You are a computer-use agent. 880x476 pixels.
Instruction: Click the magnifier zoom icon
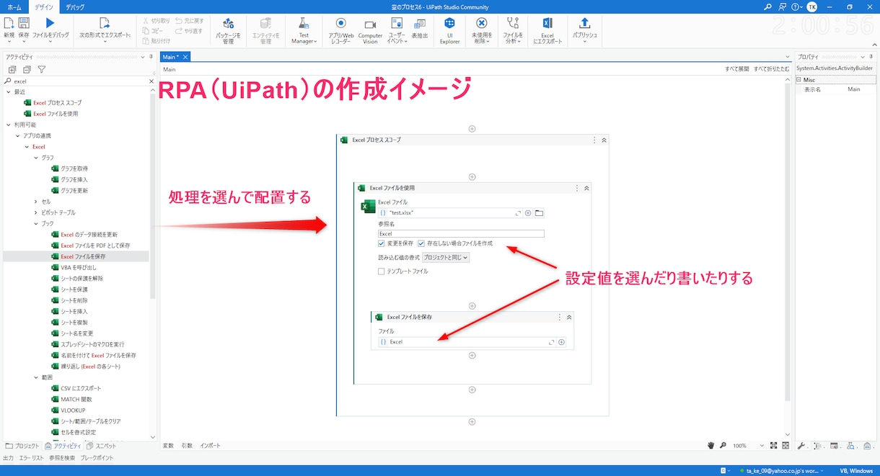[x=723, y=446]
